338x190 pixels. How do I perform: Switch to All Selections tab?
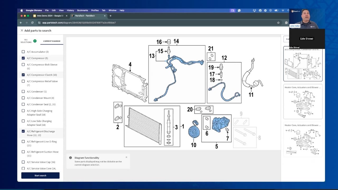point(26,41)
